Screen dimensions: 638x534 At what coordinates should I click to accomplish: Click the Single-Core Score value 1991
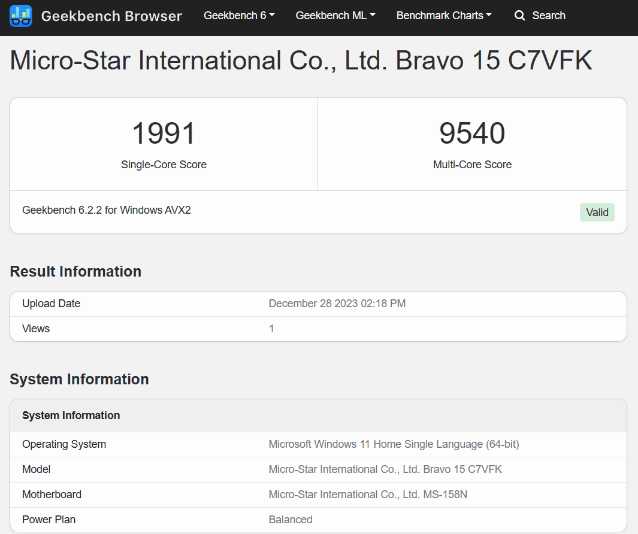(x=164, y=133)
